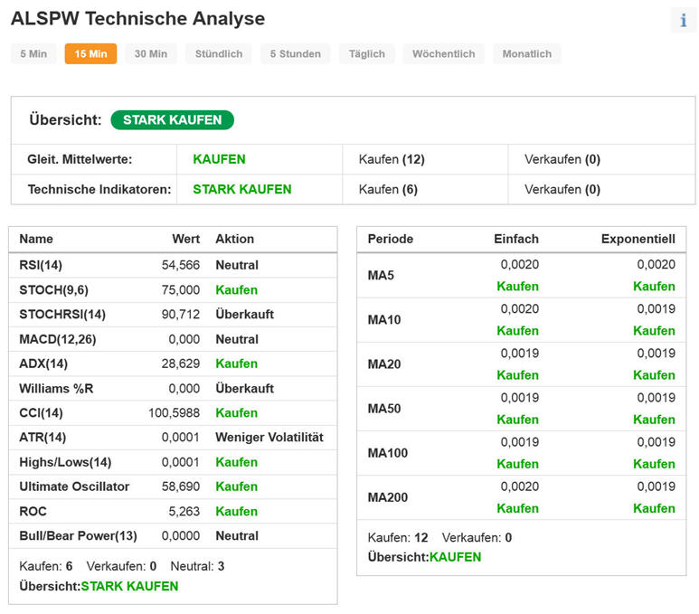Click Verkaufen (0) in Technische Indikatoren row
Screen dimensions: 699x614
562,190
